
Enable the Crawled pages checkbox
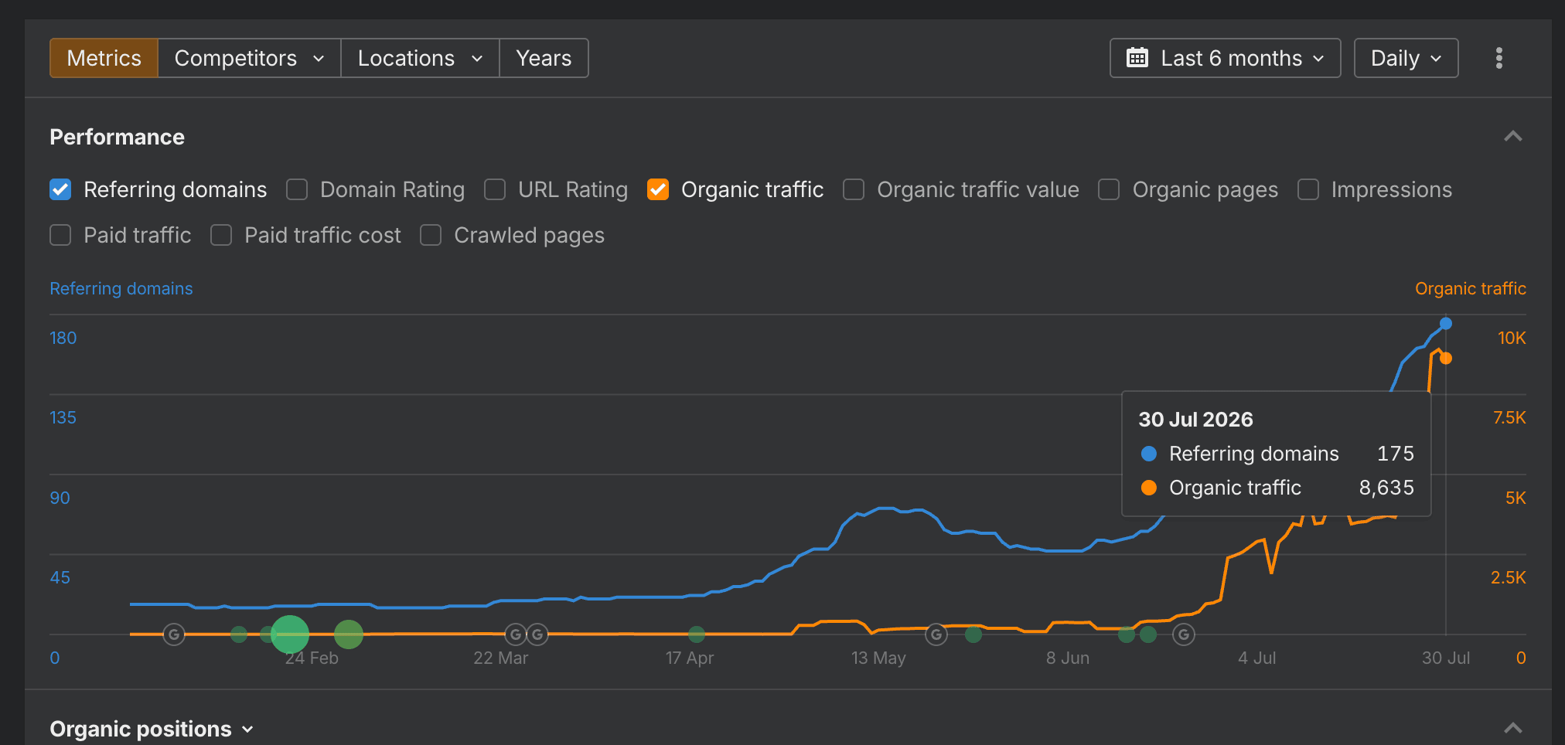pos(431,235)
